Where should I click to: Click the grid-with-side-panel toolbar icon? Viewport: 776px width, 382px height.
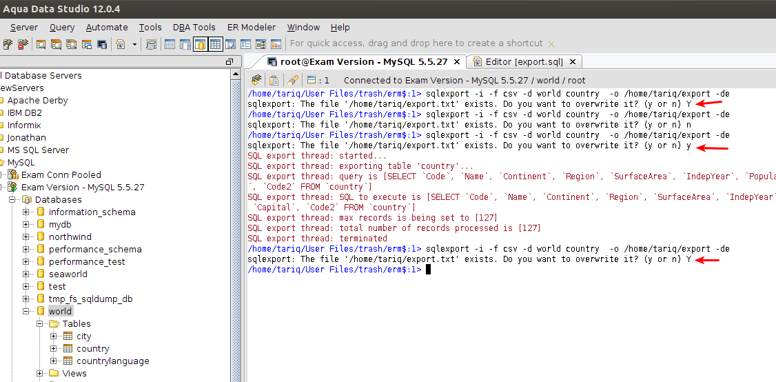point(185,44)
